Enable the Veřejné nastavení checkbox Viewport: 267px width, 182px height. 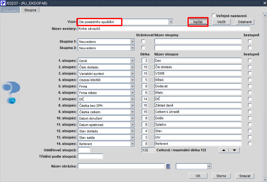click(213, 16)
